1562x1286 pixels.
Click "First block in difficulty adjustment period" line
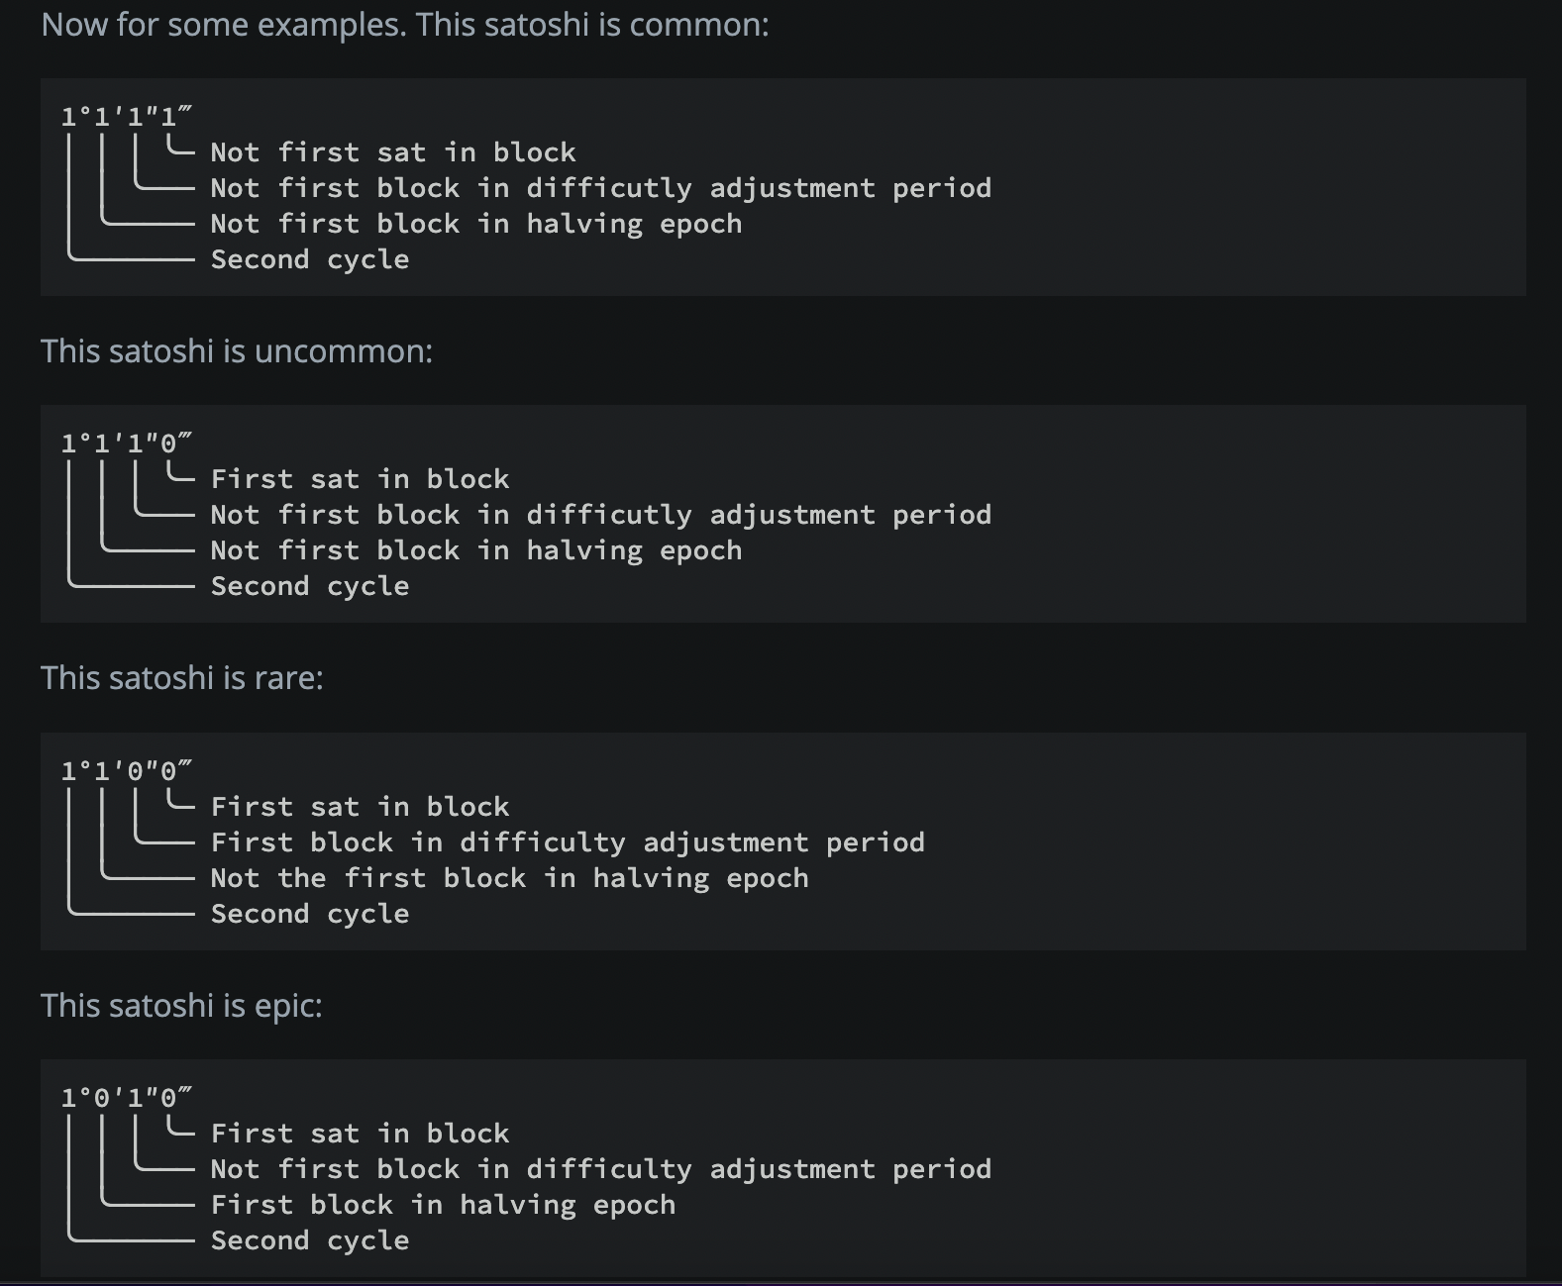coord(568,842)
